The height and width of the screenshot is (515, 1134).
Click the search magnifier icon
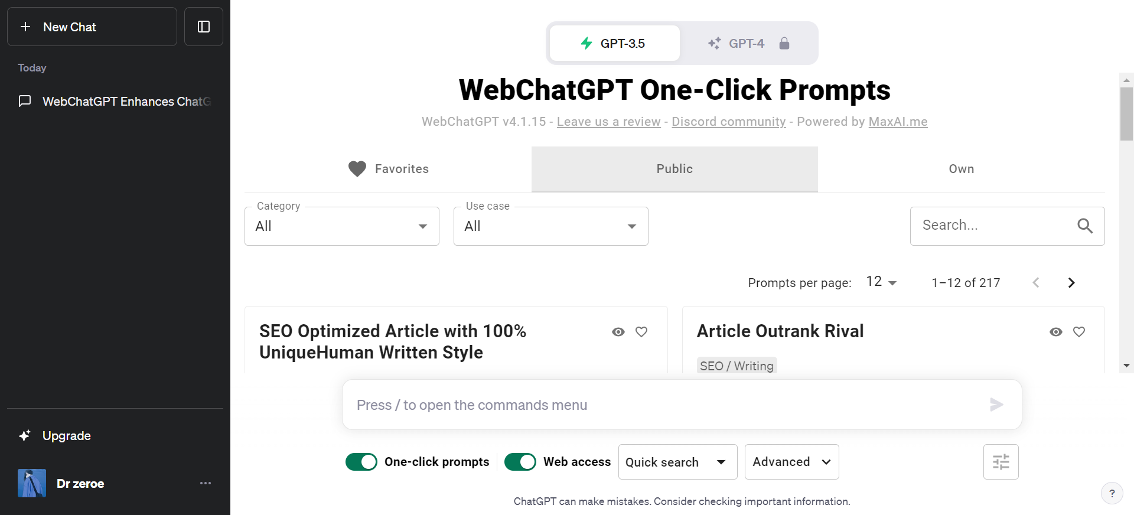(1084, 226)
